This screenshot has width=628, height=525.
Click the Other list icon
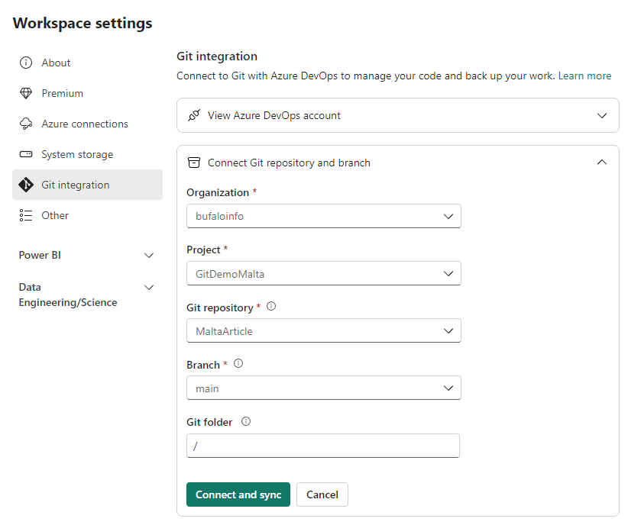click(26, 215)
